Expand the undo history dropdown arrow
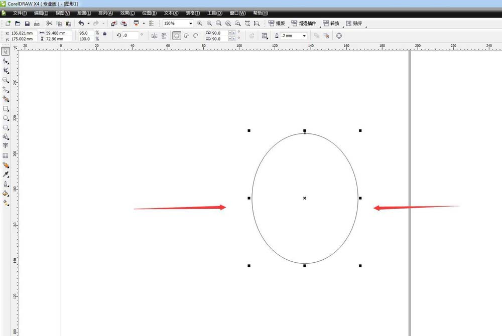Screen dimensions: 502x336 pyautogui.click(x=88, y=24)
